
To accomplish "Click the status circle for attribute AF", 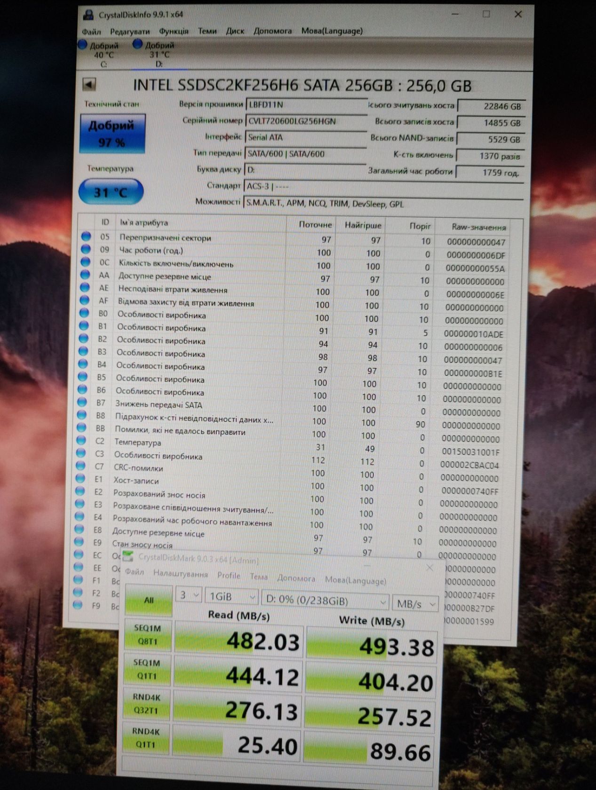I will (x=85, y=300).
